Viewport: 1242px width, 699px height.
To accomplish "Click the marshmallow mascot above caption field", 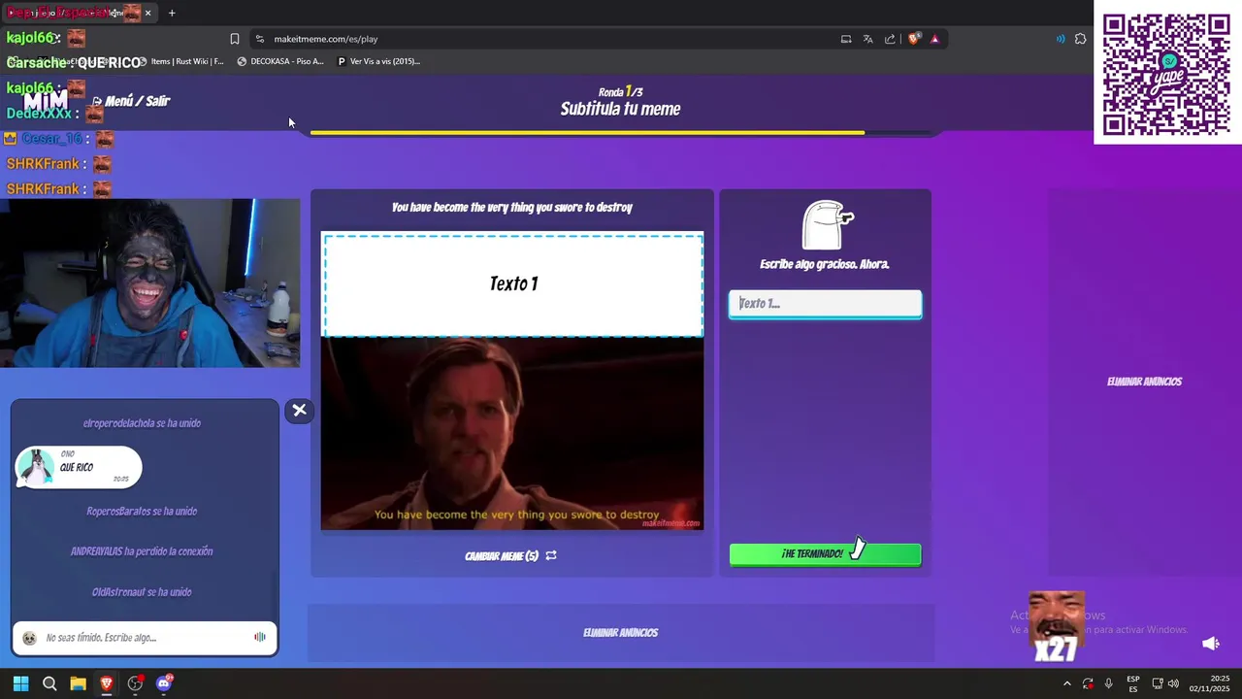I will tap(826, 225).
